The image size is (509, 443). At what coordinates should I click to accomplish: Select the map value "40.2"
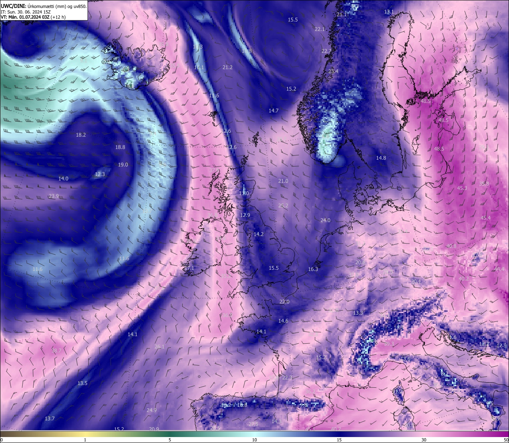coord(464,279)
